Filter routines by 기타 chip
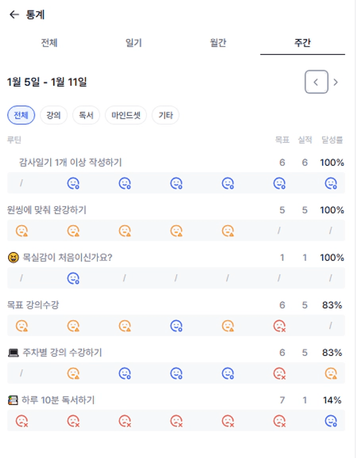 (x=166, y=115)
